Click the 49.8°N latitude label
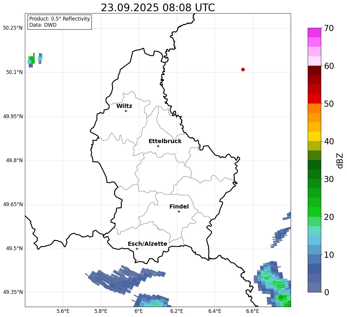The image size is (347, 317). 15,160
